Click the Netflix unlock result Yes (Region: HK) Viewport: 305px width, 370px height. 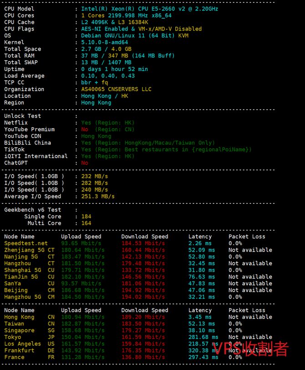click(107, 123)
